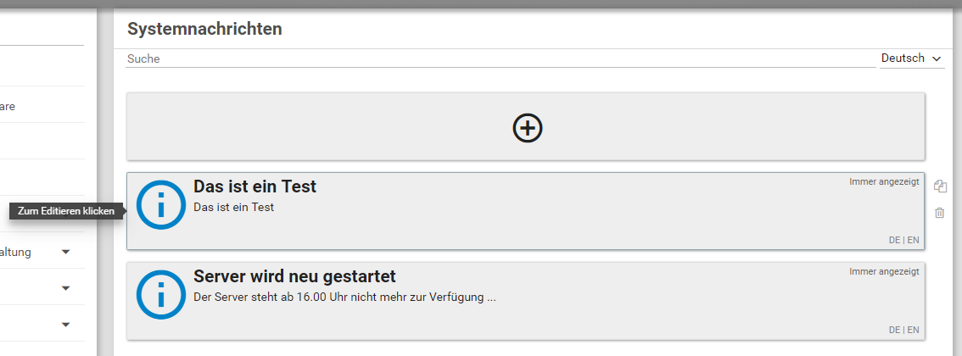Open the 'Server wird neu gestartet' heading

coord(294,276)
